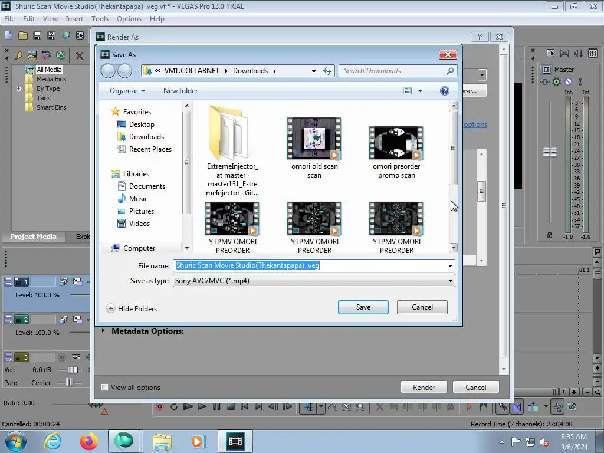Open the Organize dropdown menu
The width and height of the screenshot is (604, 453).
point(127,91)
